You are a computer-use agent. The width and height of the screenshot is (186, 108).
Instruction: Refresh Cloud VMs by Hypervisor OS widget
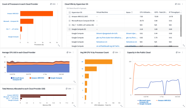tap(176, 4)
